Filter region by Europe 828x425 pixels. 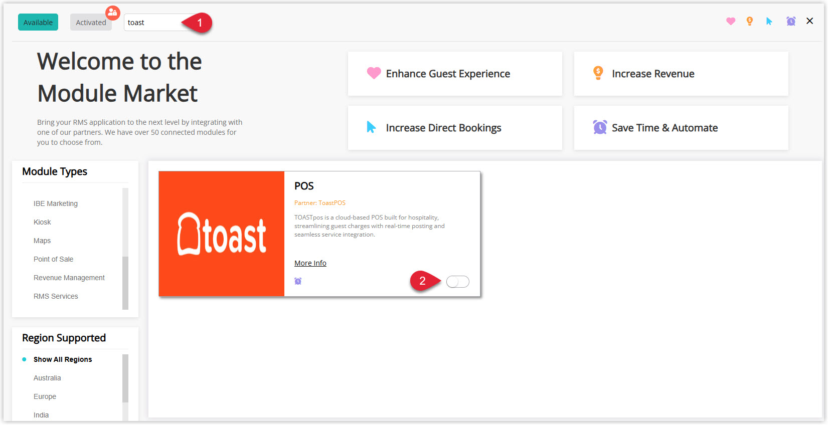pyautogui.click(x=45, y=396)
